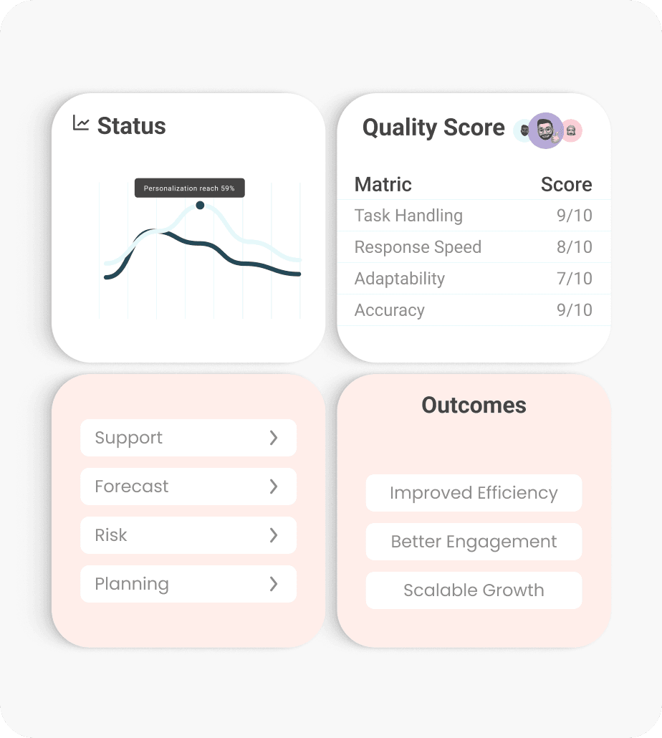Click the Scalable Growth button

pyautogui.click(x=474, y=590)
